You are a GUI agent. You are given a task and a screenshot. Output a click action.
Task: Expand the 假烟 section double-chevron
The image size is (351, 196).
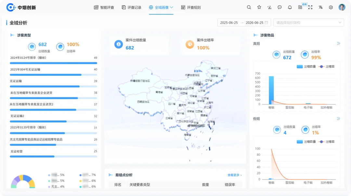click(x=338, y=118)
